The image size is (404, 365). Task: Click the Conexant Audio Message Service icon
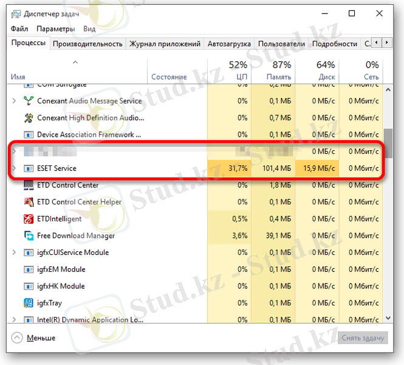(29, 100)
